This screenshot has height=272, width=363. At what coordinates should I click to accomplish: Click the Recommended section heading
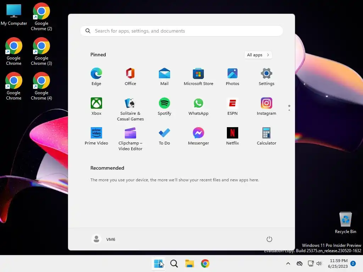[x=107, y=168]
